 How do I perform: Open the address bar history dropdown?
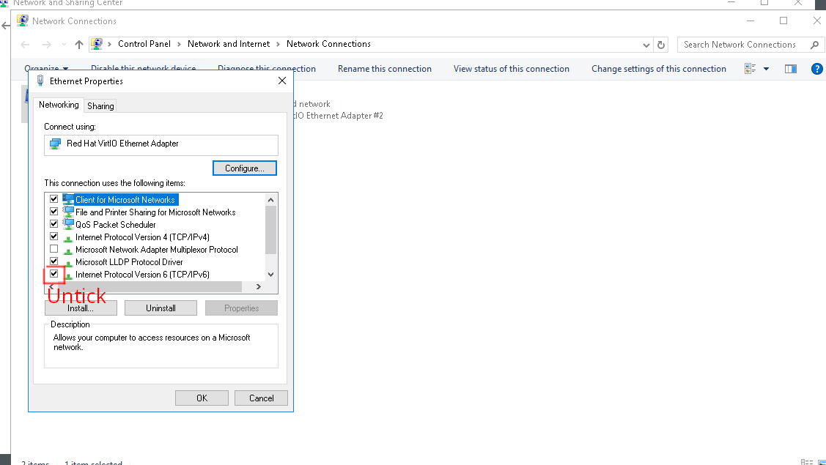[x=646, y=45]
